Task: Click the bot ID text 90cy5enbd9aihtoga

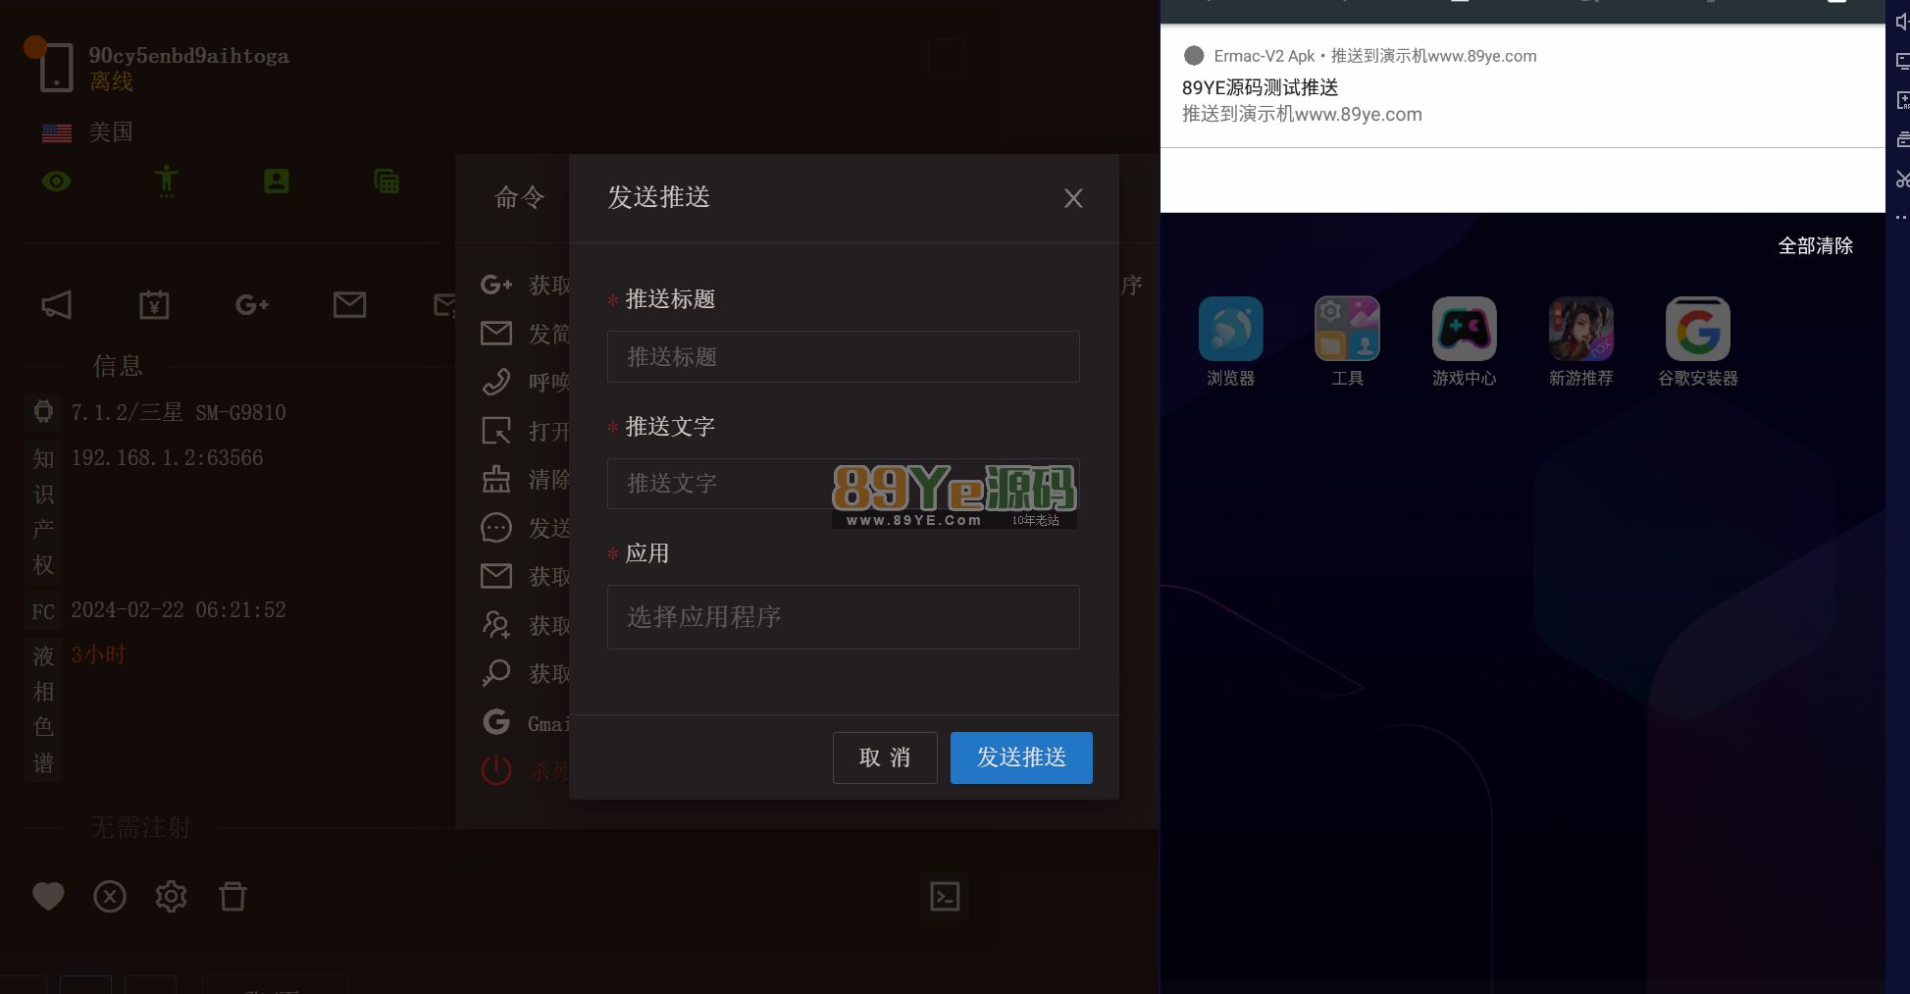Action: click(x=188, y=56)
